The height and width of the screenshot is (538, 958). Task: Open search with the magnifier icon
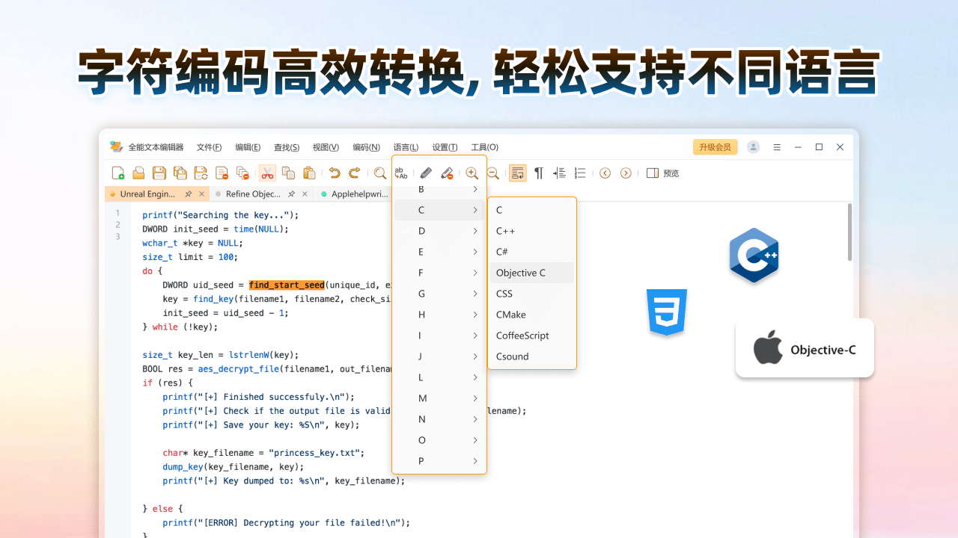coord(380,173)
